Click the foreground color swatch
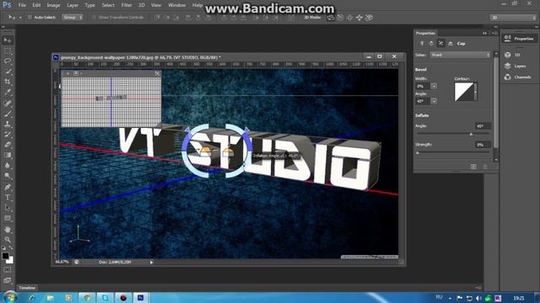The image size is (540, 303). click(5, 256)
